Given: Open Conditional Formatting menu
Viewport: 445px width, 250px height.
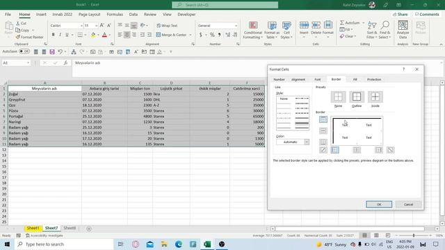Looking at the screenshot, I should click(253, 30).
